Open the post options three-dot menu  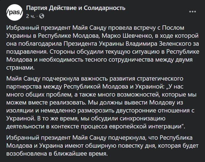[x=193, y=12]
